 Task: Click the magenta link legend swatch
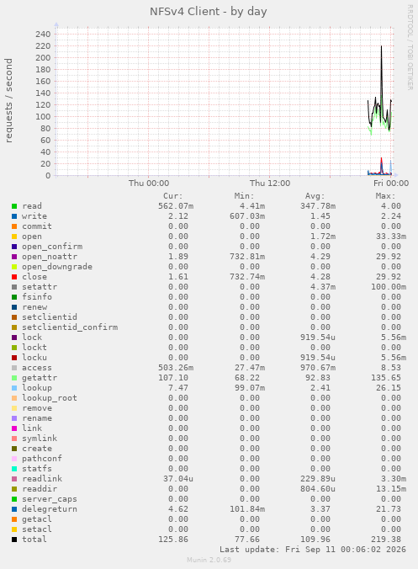click(x=14, y=428)
